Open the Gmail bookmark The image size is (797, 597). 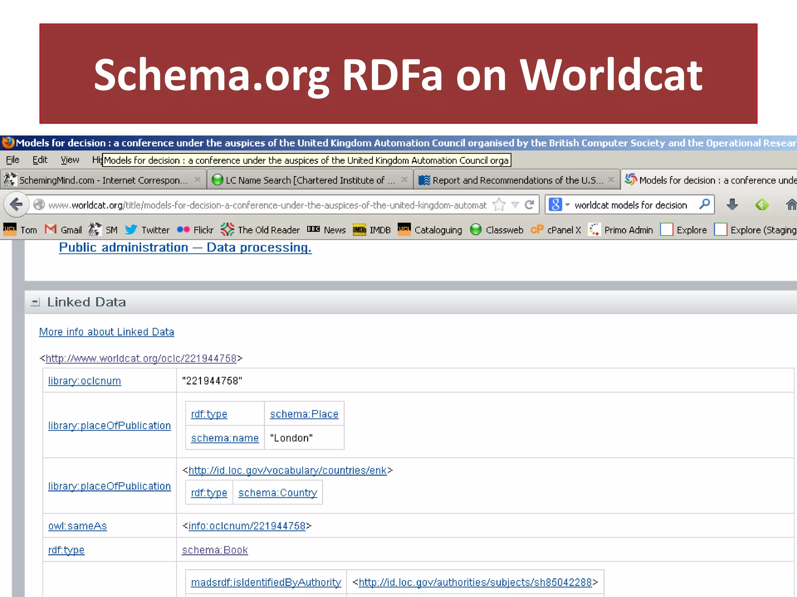[x=63, y=230]
